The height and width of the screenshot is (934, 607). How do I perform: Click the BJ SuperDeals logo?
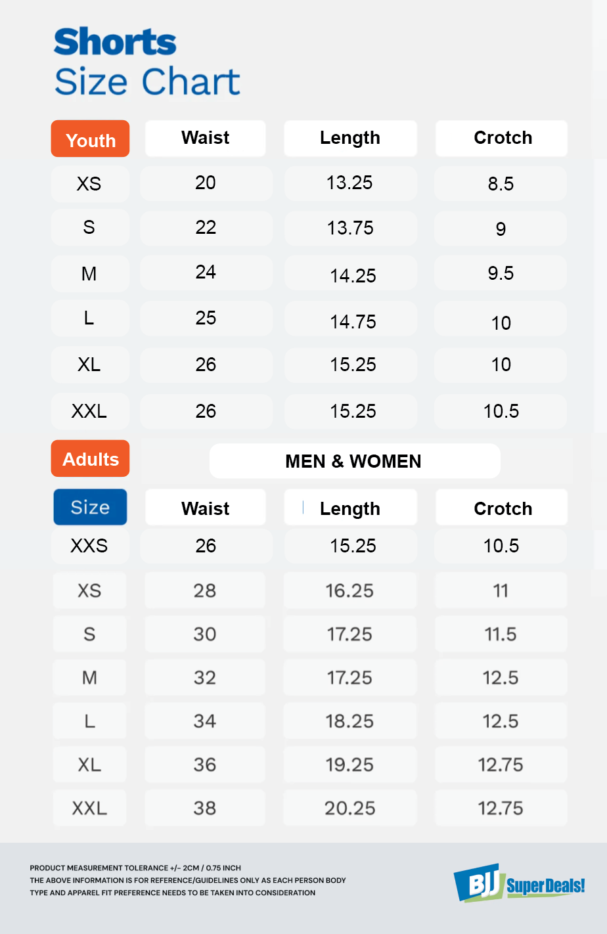519,883
